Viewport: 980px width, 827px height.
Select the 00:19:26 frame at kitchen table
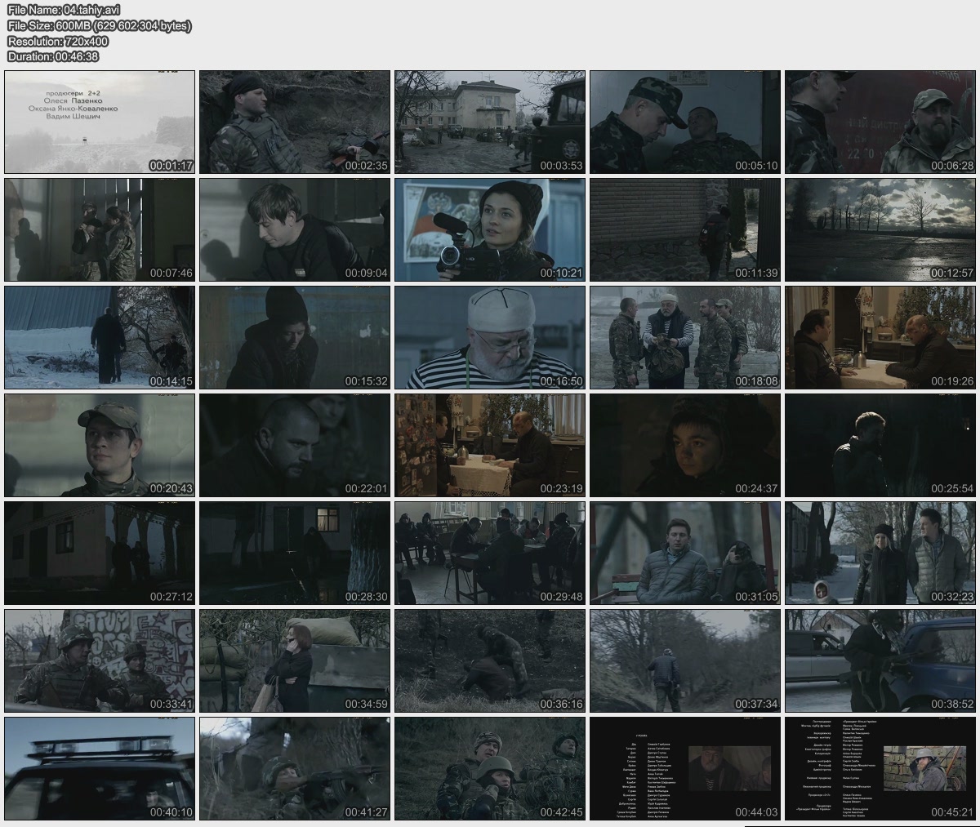(x=880, y=337)
